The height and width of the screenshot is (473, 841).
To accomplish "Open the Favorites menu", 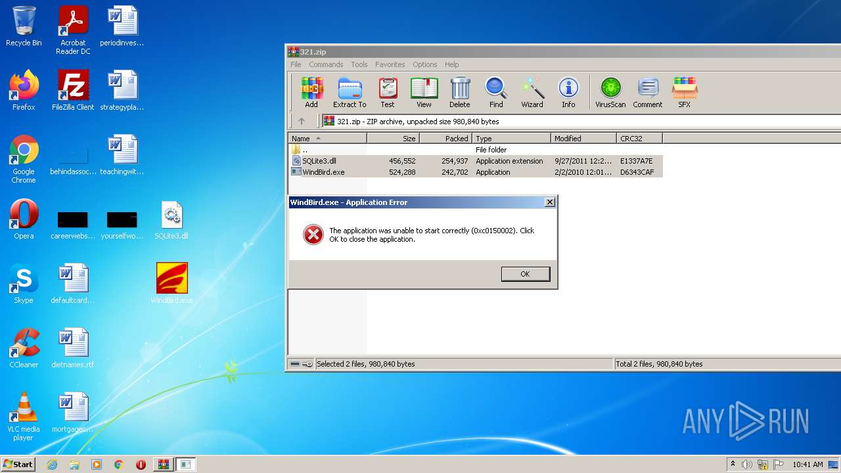I will (x=390, y=64).
